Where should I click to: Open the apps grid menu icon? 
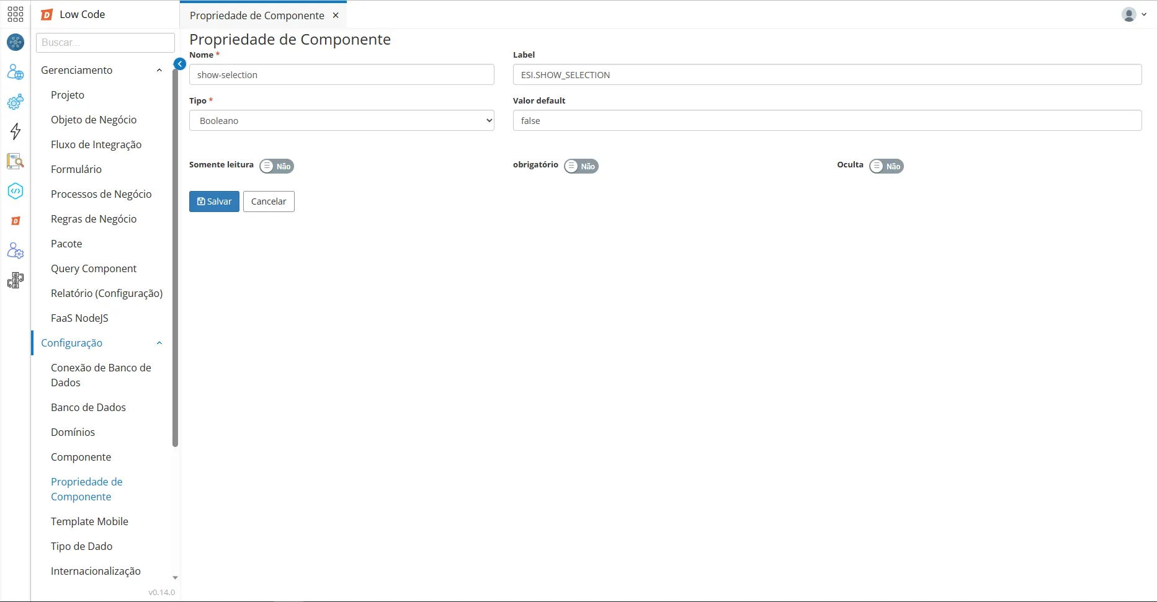pos(16,14)
